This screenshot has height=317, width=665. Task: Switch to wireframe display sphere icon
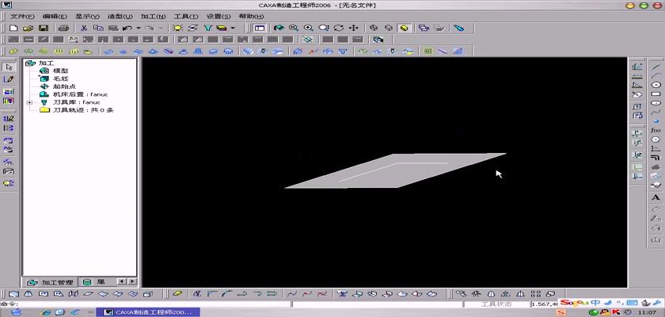374,28
